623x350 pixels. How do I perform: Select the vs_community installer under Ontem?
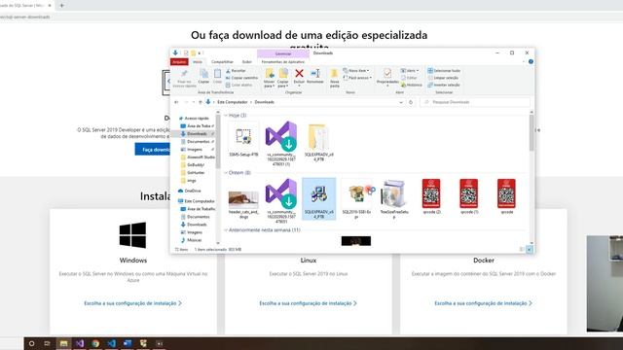[x=281, y=201]
